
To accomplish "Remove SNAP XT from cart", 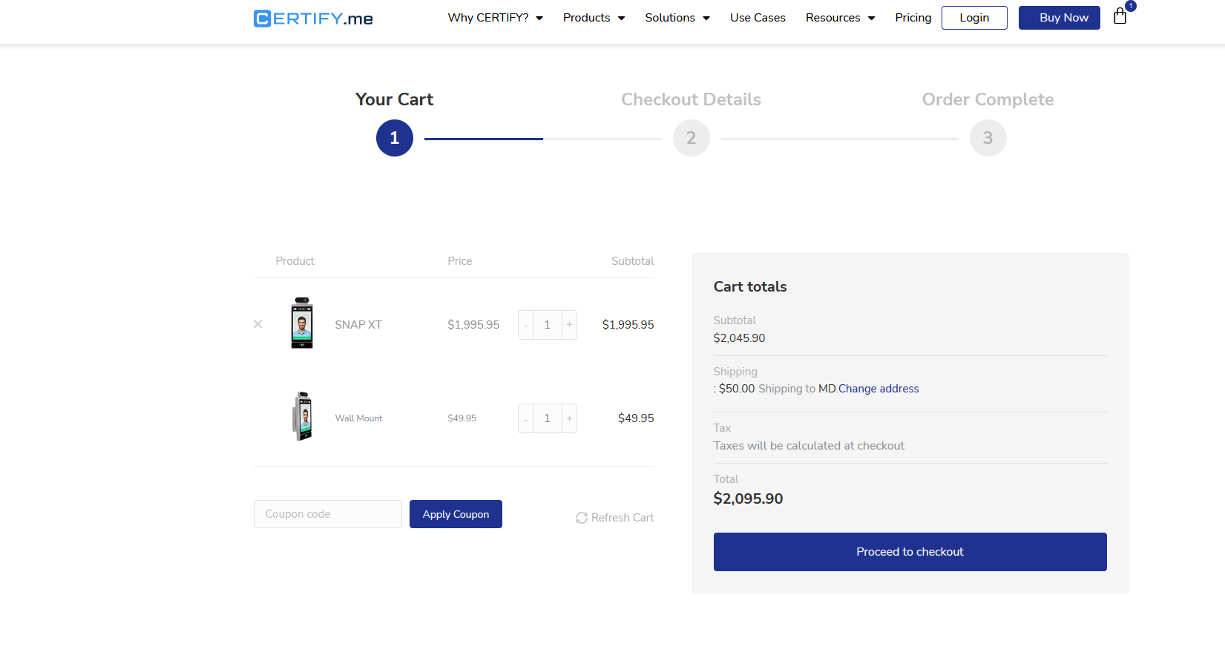I will 258,324.
